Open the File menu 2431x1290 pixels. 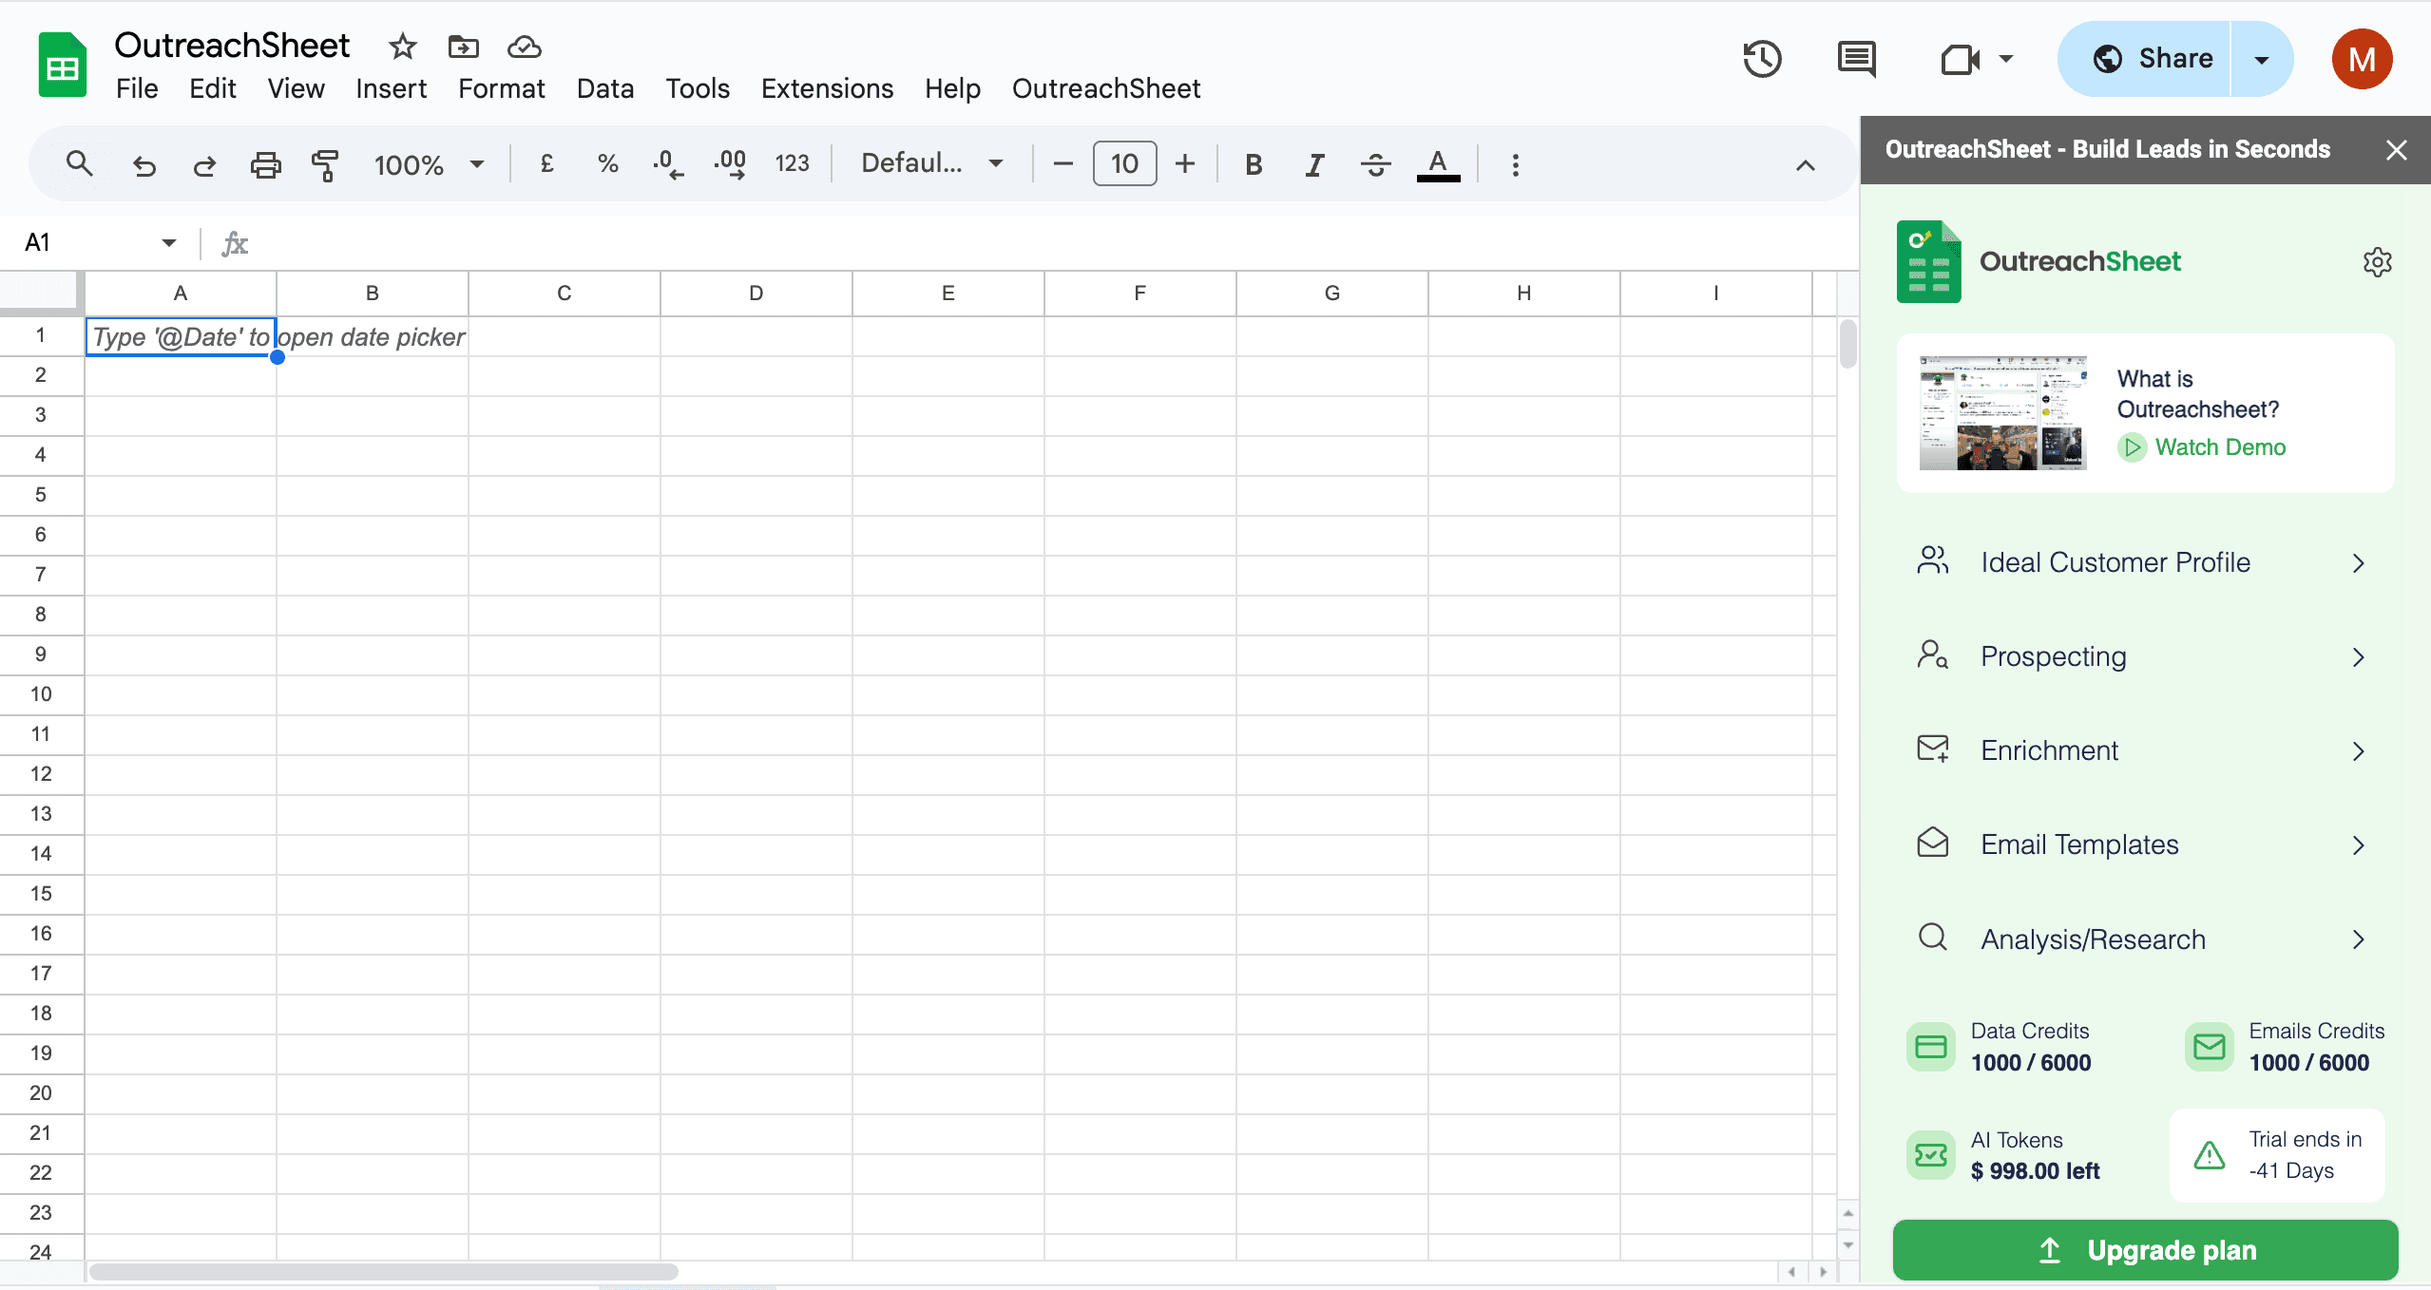pos(137,88)
